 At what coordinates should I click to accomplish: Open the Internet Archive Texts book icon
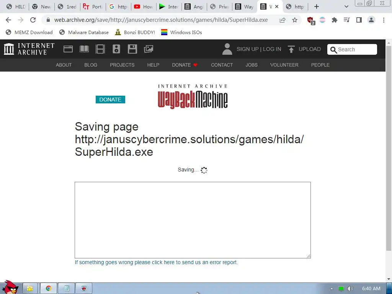[x=84, y=49]
